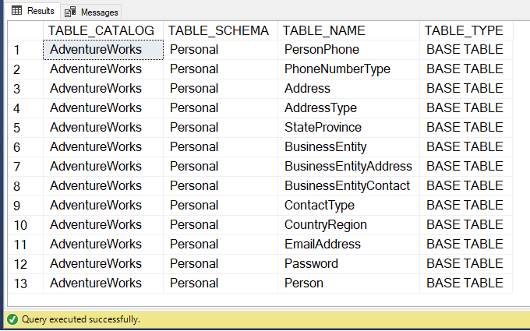
Task: Switch to the Results tab
Action: point(33,11)
